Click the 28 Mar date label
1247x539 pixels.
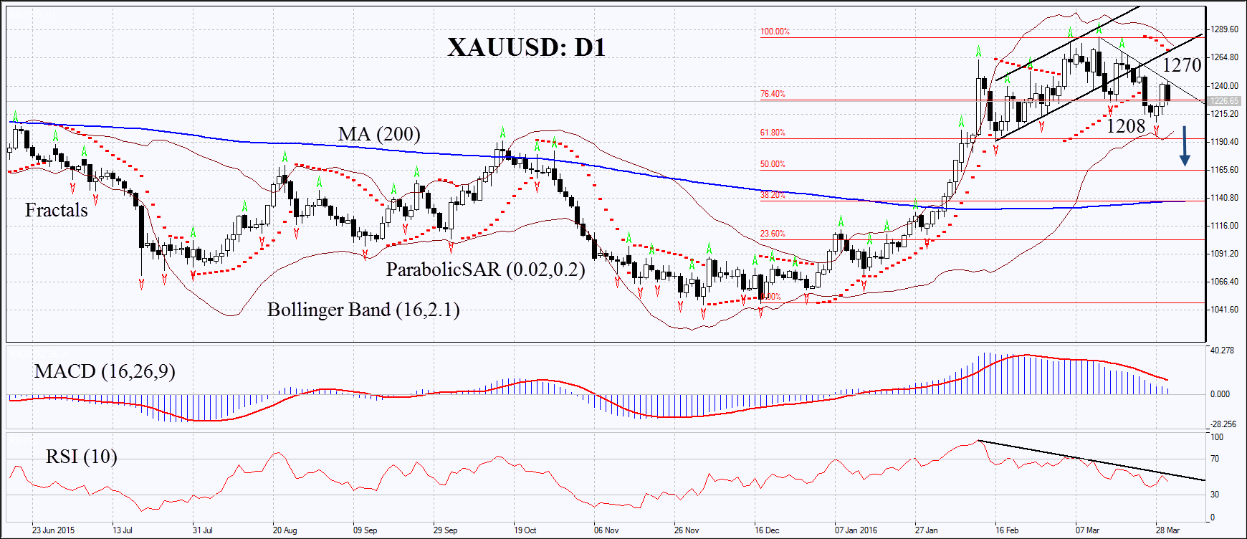1167,530
